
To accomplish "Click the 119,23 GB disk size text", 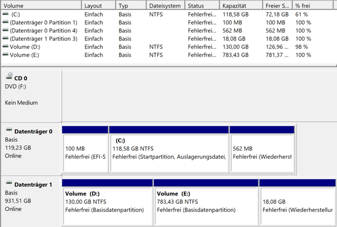I will [x=18, y=148].
